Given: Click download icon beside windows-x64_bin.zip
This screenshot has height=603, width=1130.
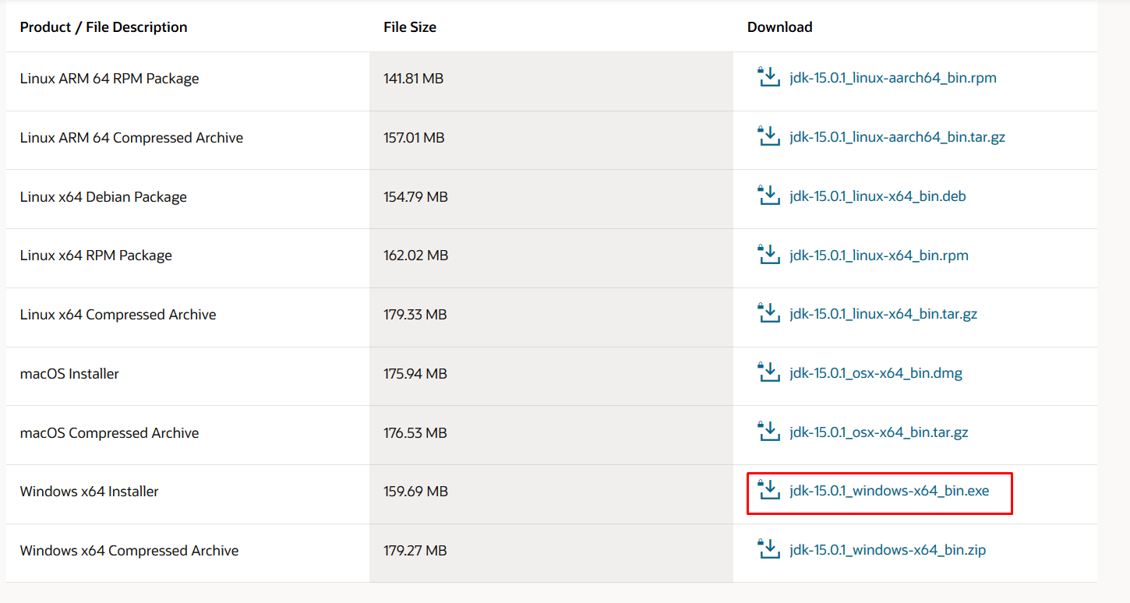Looking at the screenshot, I should (x=768, y=549).
